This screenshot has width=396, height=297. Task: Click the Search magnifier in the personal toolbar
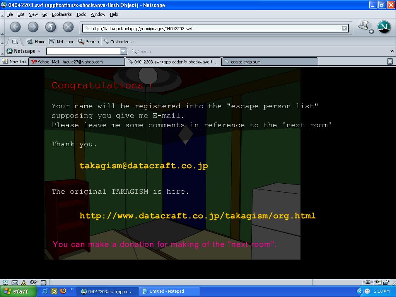pyautogui.click(x=89, y=42)
